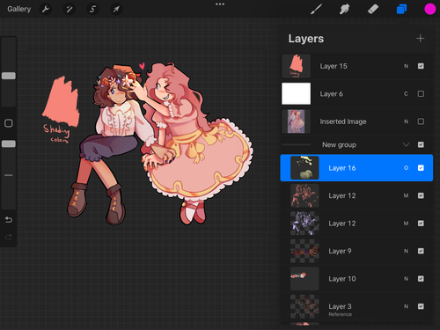Image resolution: width=440 pixels, height=330 pixels.
Task: Show the Inserted Image layer
Action: coord(421,121)
